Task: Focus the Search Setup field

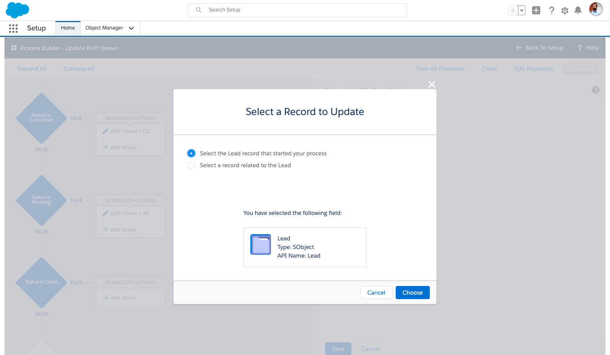Action: (x=297, y=10)
